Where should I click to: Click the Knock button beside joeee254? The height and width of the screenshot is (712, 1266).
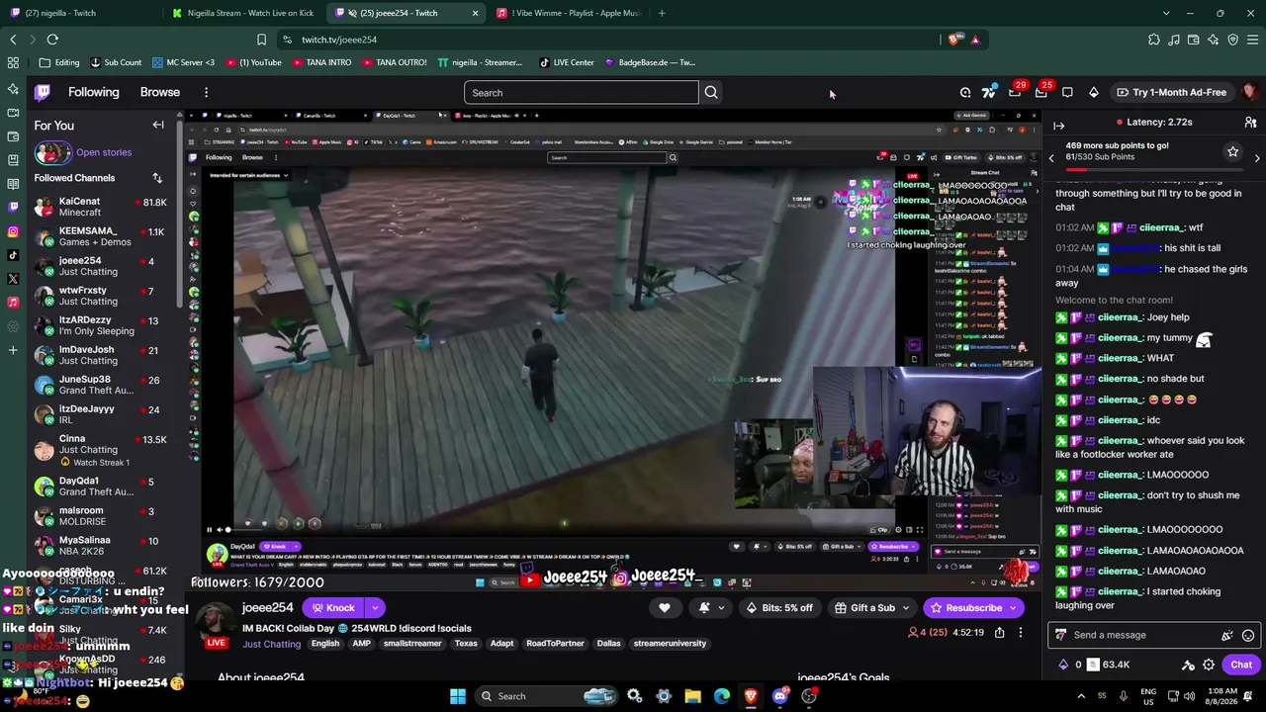(x=332, y=608)
